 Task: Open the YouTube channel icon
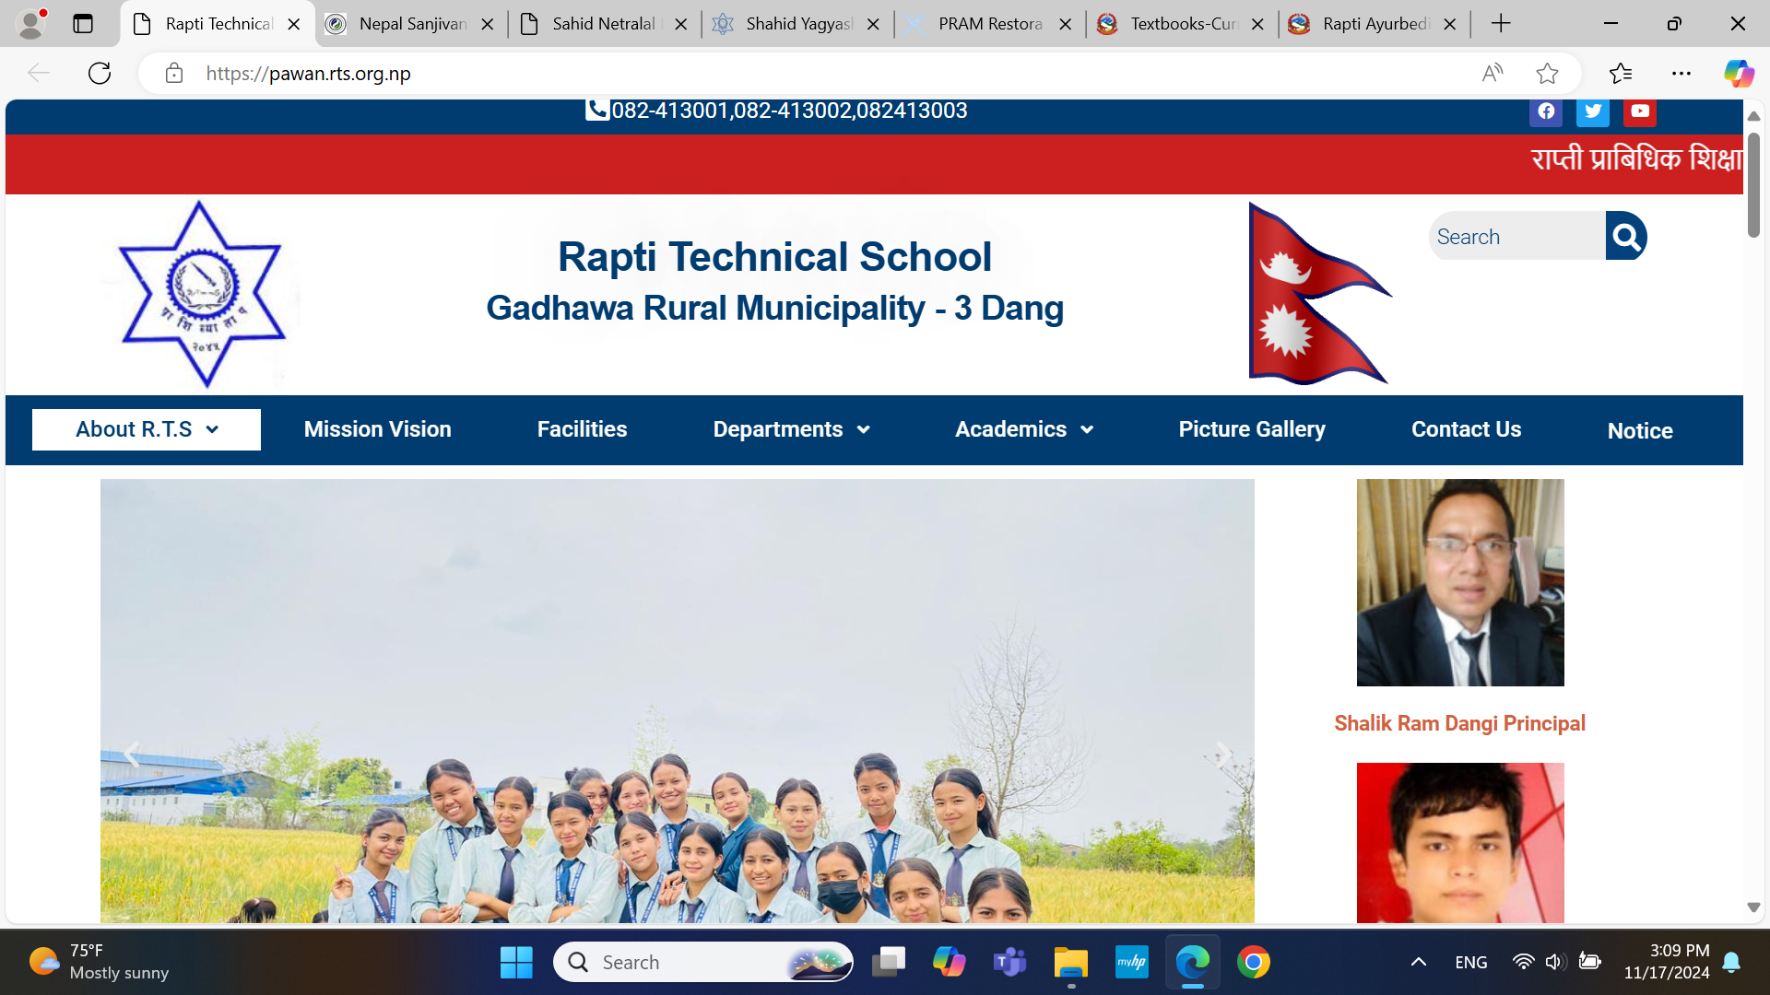1640,111
